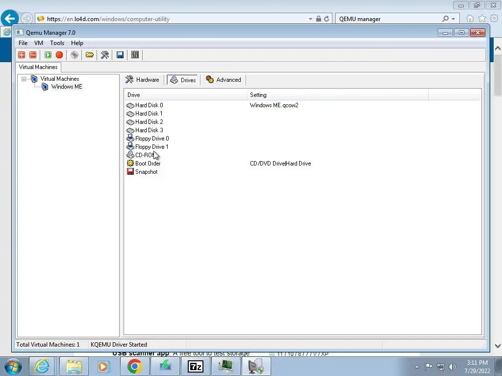
Task: Open the Advanced tab
Action: pyautogui.click(x=224, y=80)
